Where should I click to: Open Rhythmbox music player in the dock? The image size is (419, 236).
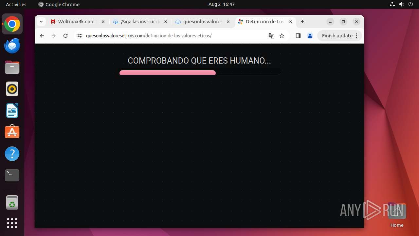point(12,89)
